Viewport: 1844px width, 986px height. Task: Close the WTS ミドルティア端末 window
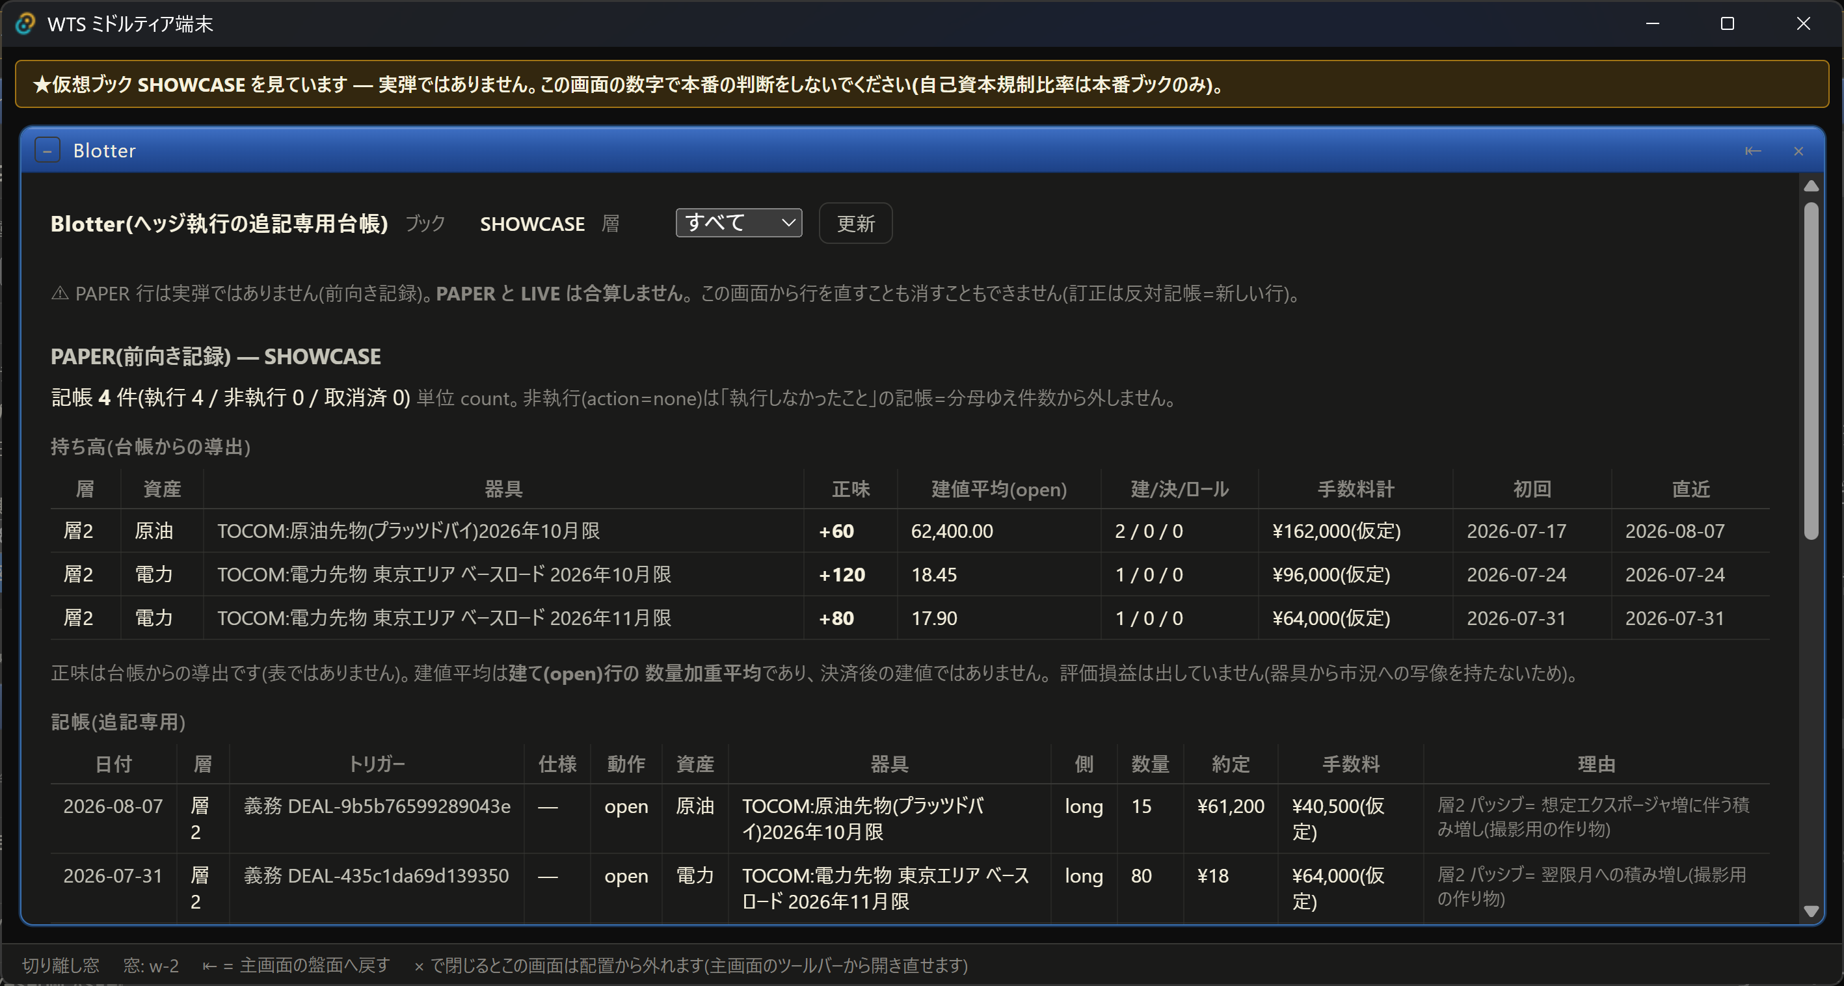pos(1803,23)
